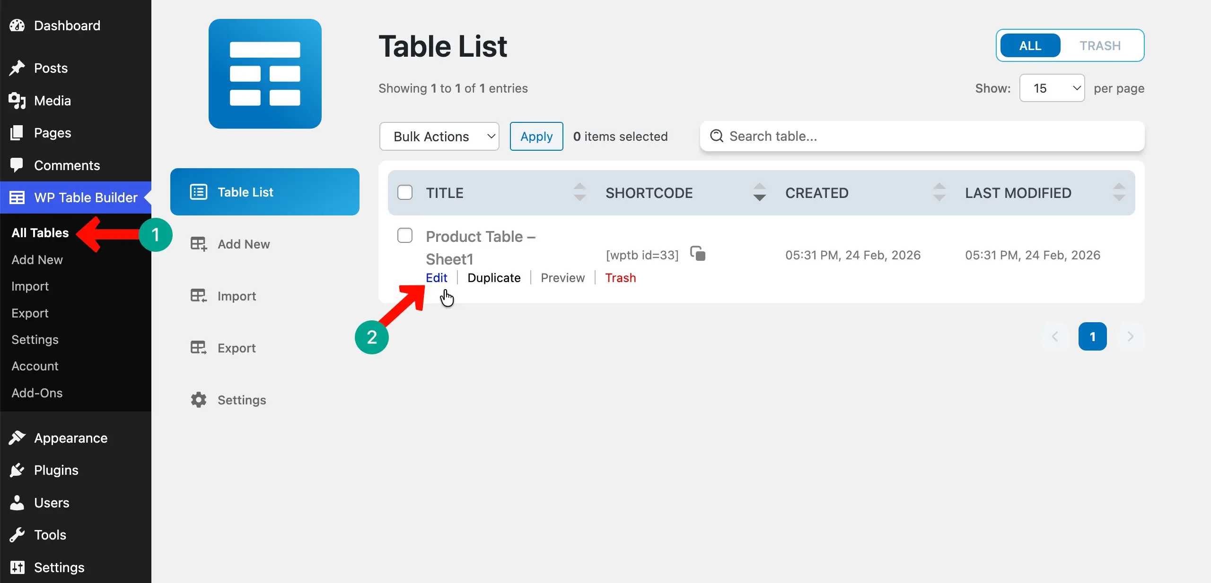Open the Plugins menu in sidebar
Viewport: 1211px width, 583px height.
coord(56,470)
